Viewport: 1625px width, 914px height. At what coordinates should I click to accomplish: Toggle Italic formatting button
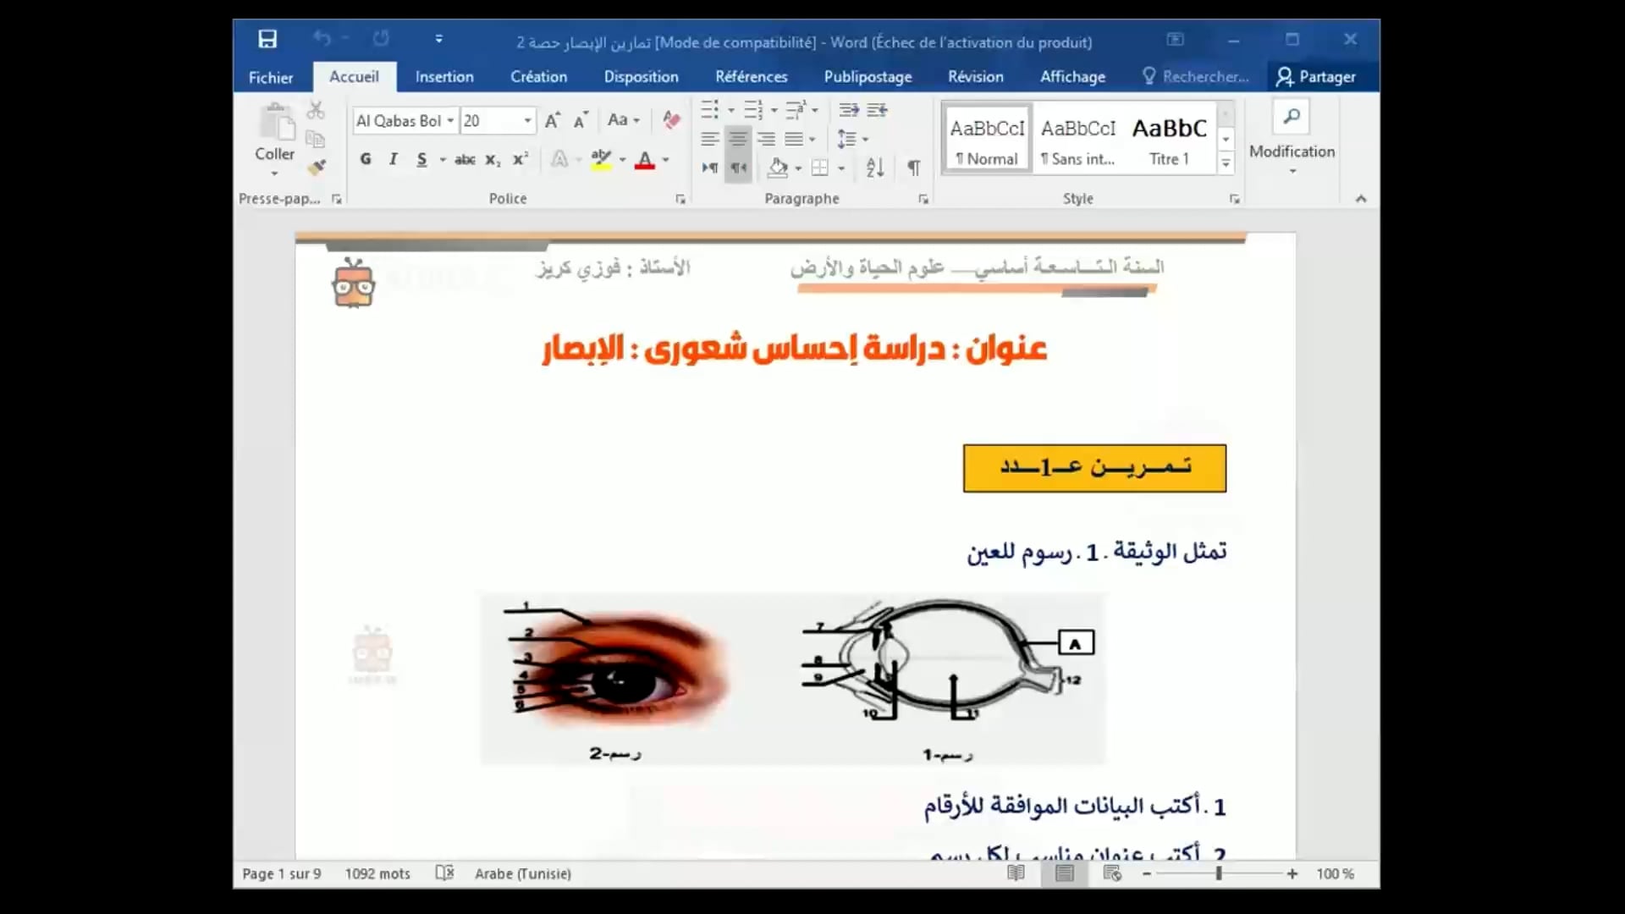point(394,159)
